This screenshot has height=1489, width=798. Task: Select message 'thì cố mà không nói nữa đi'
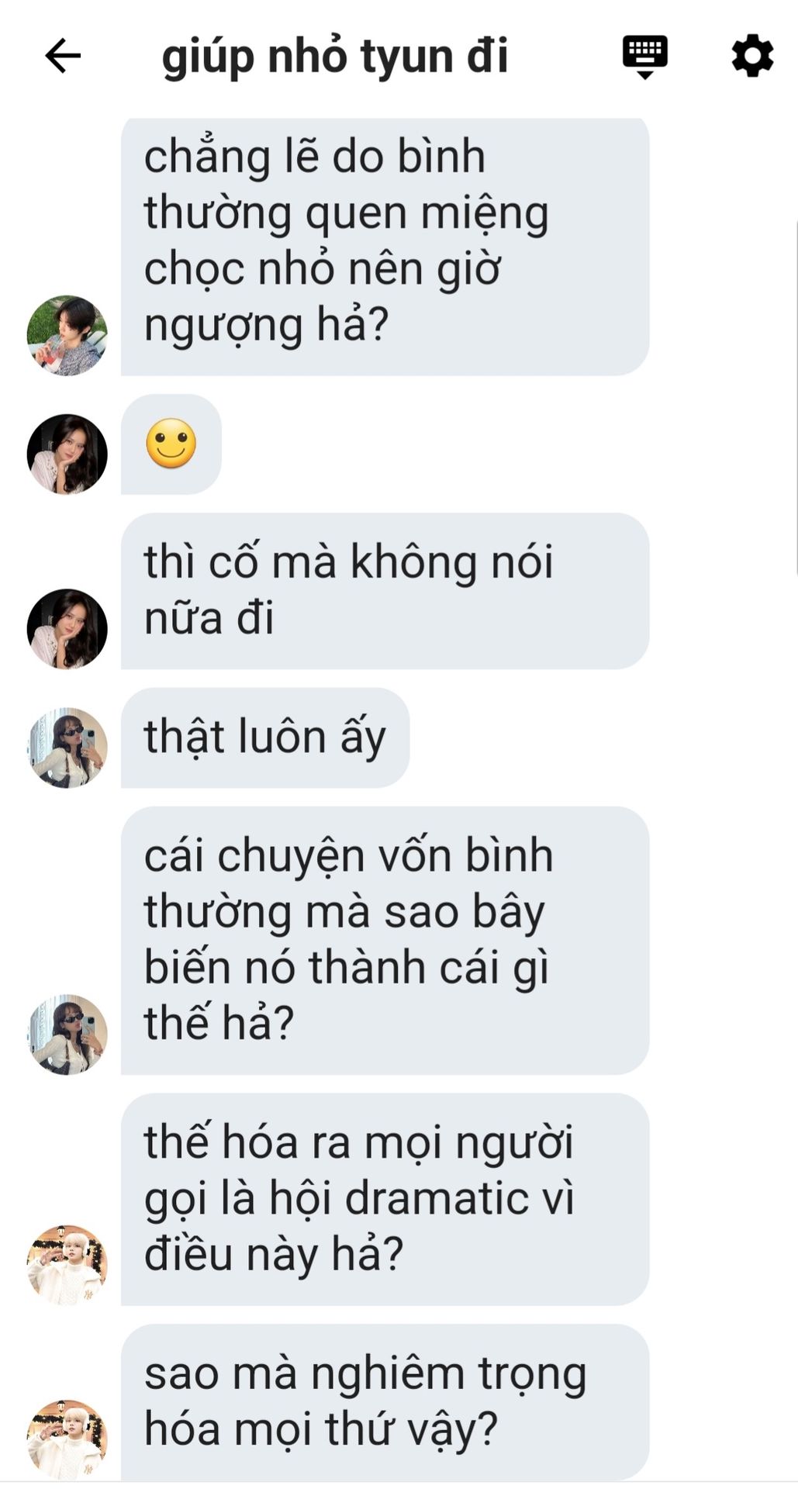[385, 591]
